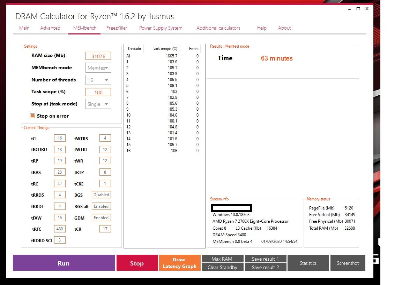The image size is (402, 285).
Task: Click the 63 minutes time result
Action: pos(277,58)
